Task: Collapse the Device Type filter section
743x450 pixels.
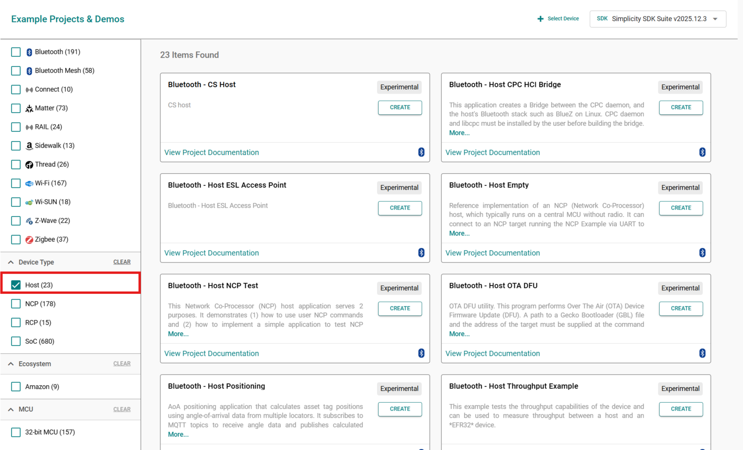Action: pos(11,262)
